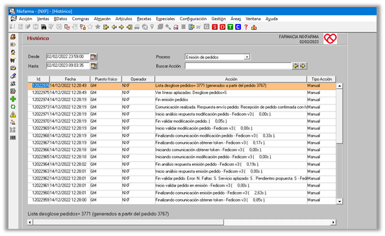Select row 'Fin validar modificación pedido'
This screenshot has height=236, width=385.
point(182,121)
